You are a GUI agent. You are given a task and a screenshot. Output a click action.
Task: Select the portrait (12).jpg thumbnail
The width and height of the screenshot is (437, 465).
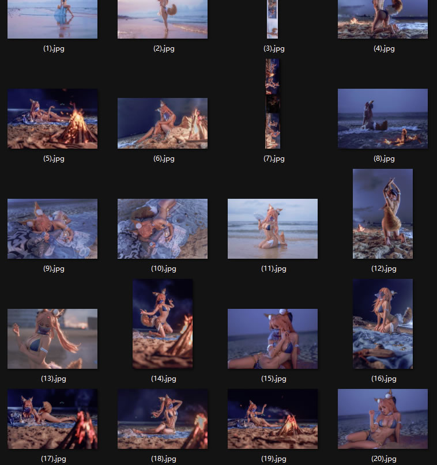click(x=383, y=214)
